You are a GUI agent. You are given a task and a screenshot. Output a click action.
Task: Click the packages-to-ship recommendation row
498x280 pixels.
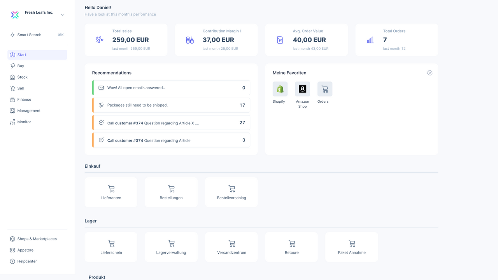coord(171,105)
